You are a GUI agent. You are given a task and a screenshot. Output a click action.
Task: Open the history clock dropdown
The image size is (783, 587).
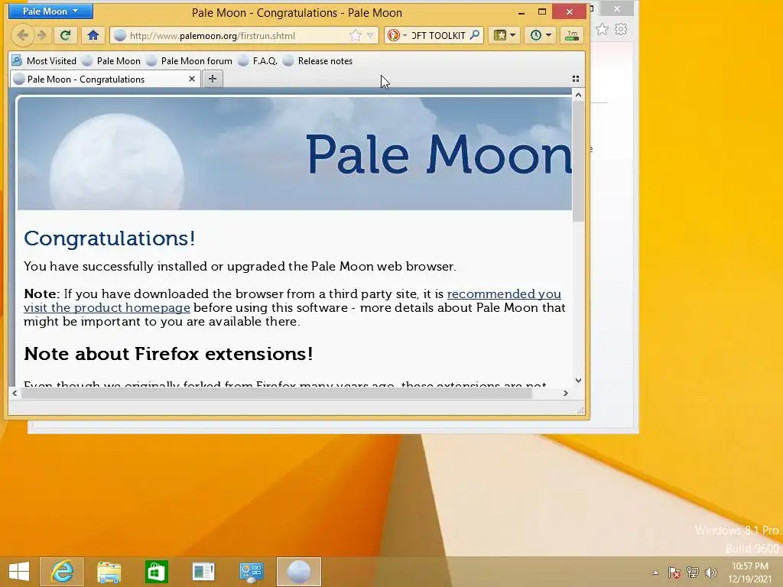click(541, 35)
